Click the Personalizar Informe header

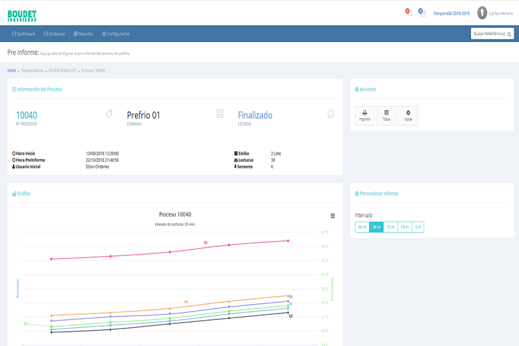pos(377,194)
